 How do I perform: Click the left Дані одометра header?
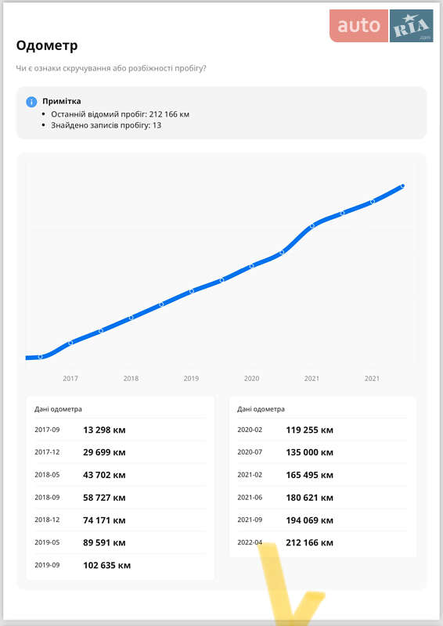tap(58, 408)
